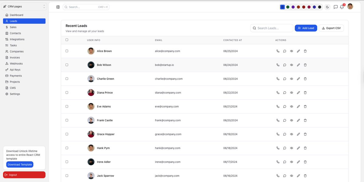Call Alice Brown using the phone icon

coord(277,51)
